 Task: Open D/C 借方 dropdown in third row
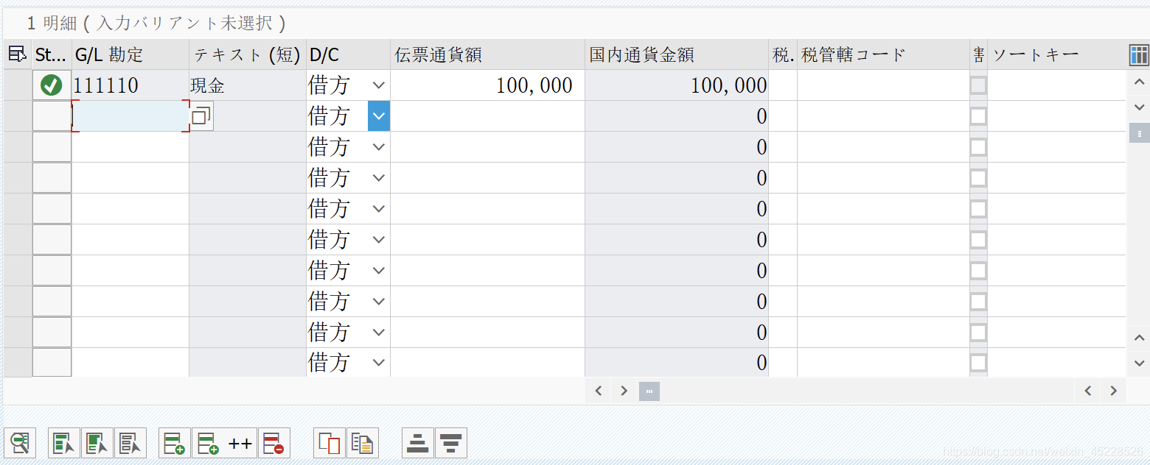pos(379,147)
